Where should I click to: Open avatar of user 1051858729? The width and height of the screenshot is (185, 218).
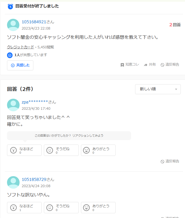(13, 182)
